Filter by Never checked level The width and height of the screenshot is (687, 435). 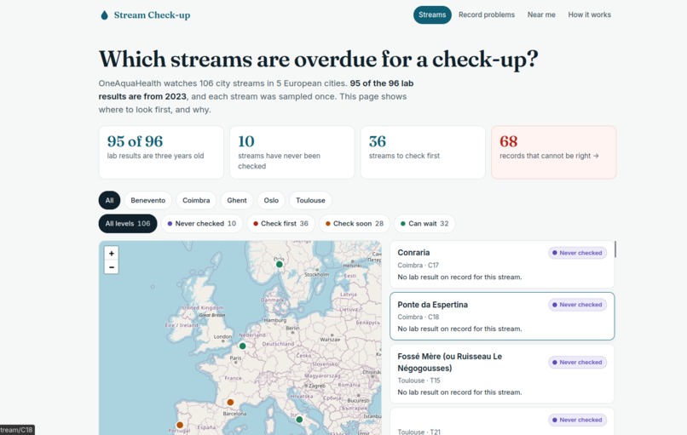click(201, 224)
